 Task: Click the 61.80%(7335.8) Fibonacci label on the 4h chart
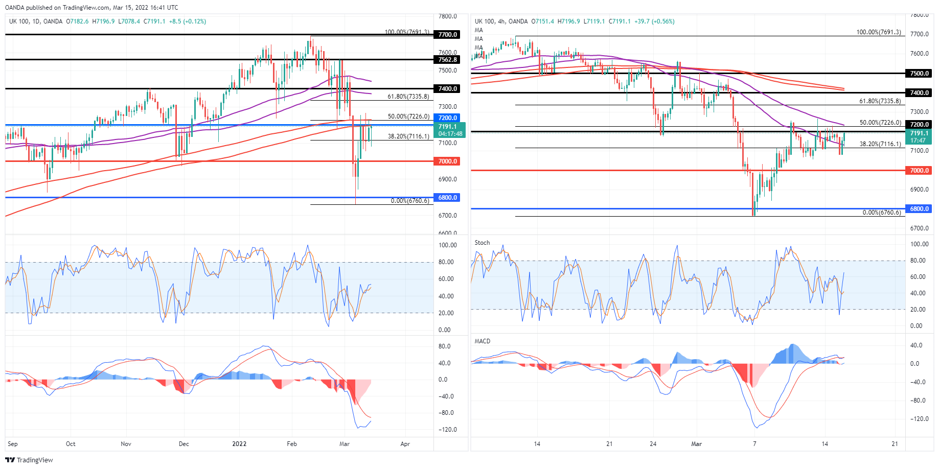click(x=880, y=101)
